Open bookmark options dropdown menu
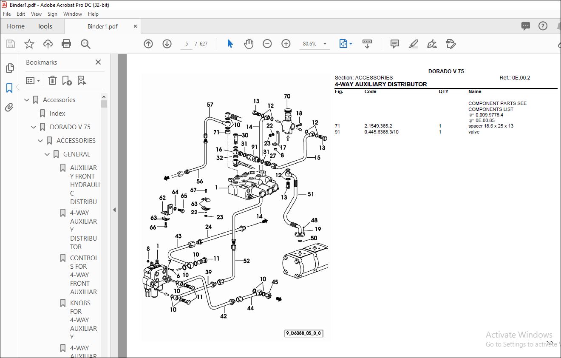 pyautogui.click(x=33, y=80)
